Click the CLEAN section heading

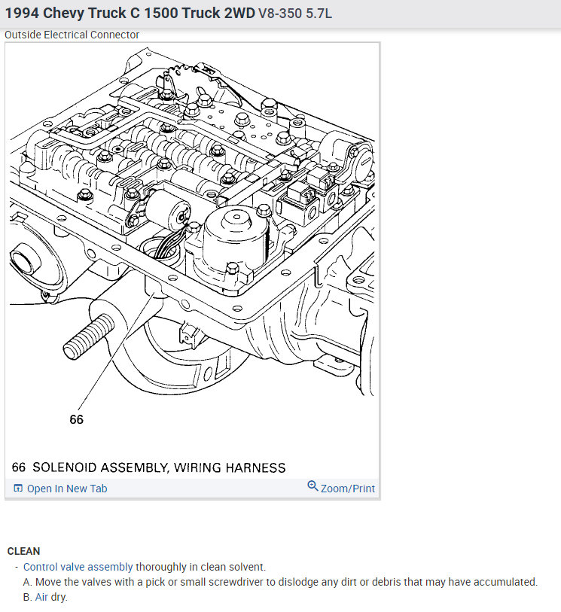(x=23, y=551)
